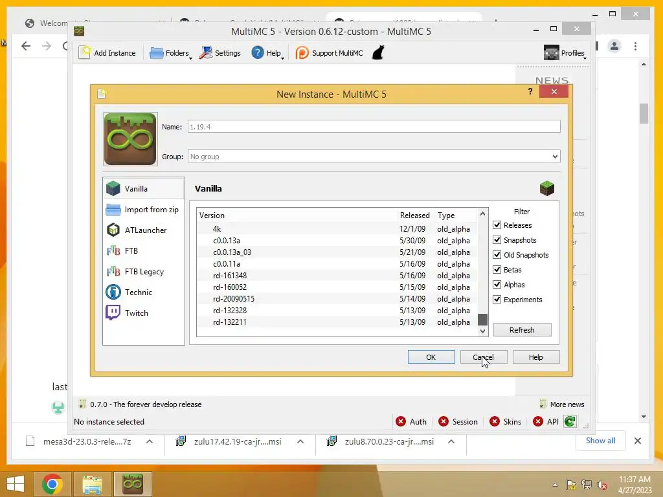Image resolution: width=663 pixels, height=497 pixels.
Task: Click Chrome back arrow button
Action: point(26,46)
